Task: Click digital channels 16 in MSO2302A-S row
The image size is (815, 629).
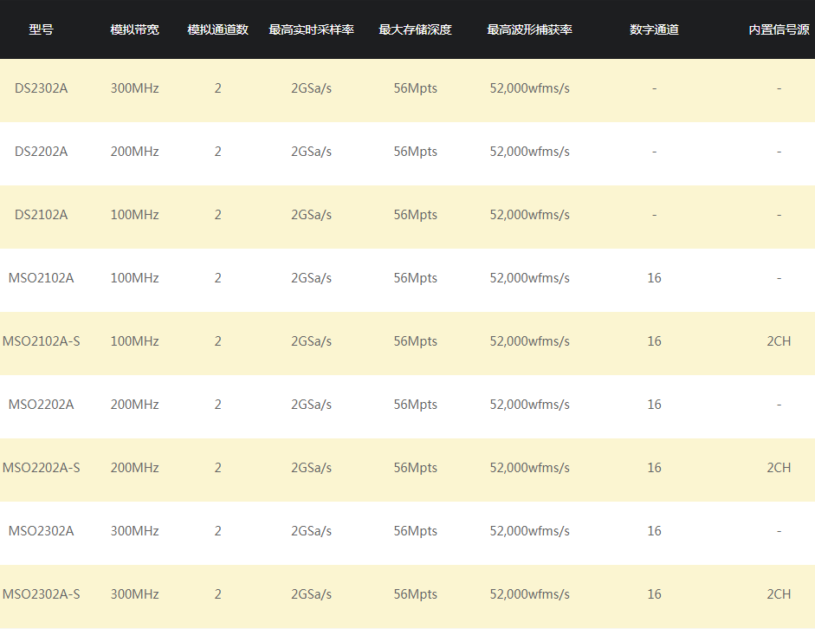Action: pos(655,594)
